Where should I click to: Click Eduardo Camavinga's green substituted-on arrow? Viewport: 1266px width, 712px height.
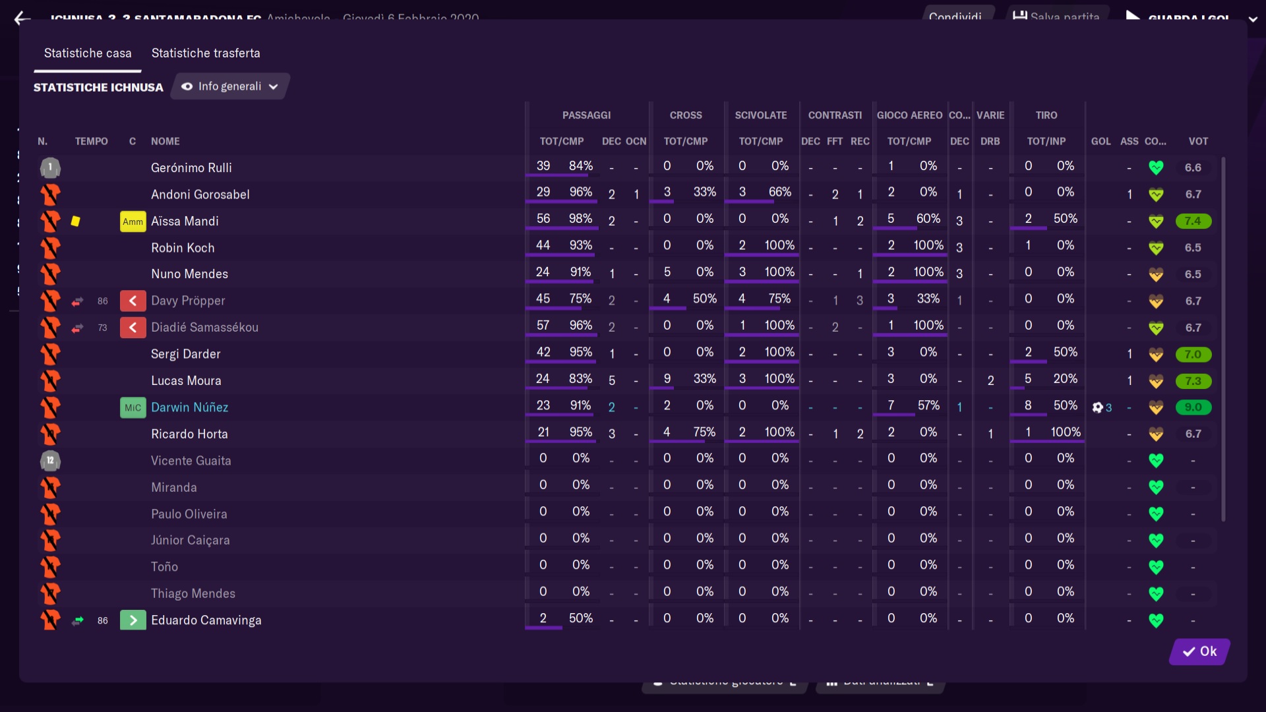(133, 620)
